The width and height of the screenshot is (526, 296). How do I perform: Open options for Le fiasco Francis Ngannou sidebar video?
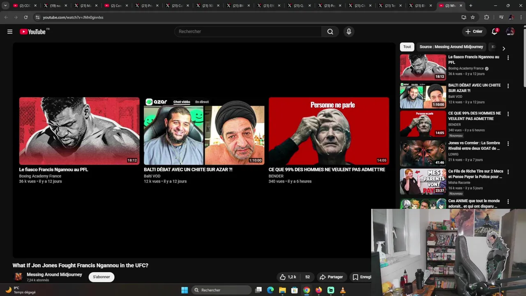click(x=508, y=58)
